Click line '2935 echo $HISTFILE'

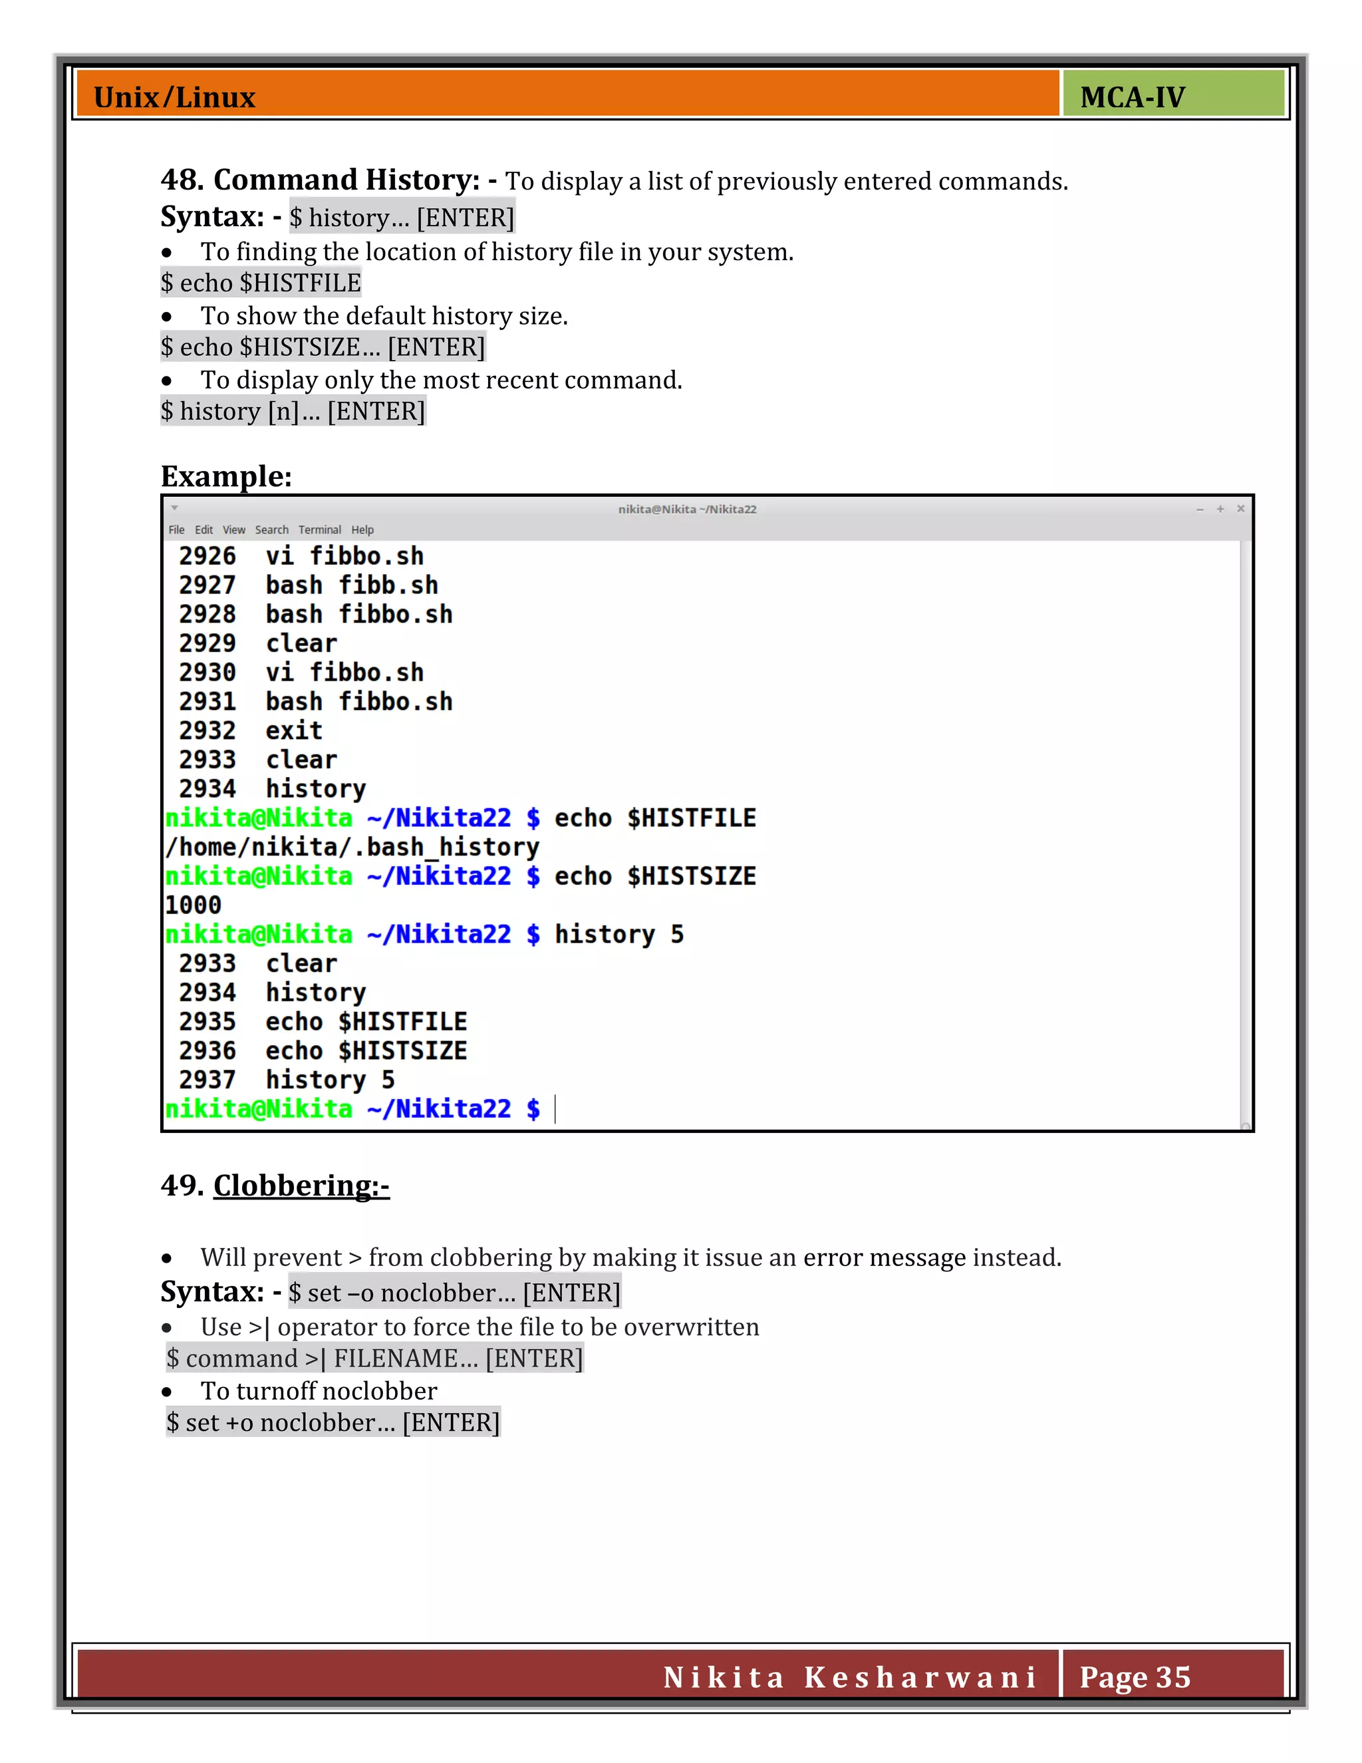click(x=323, y=1021)
